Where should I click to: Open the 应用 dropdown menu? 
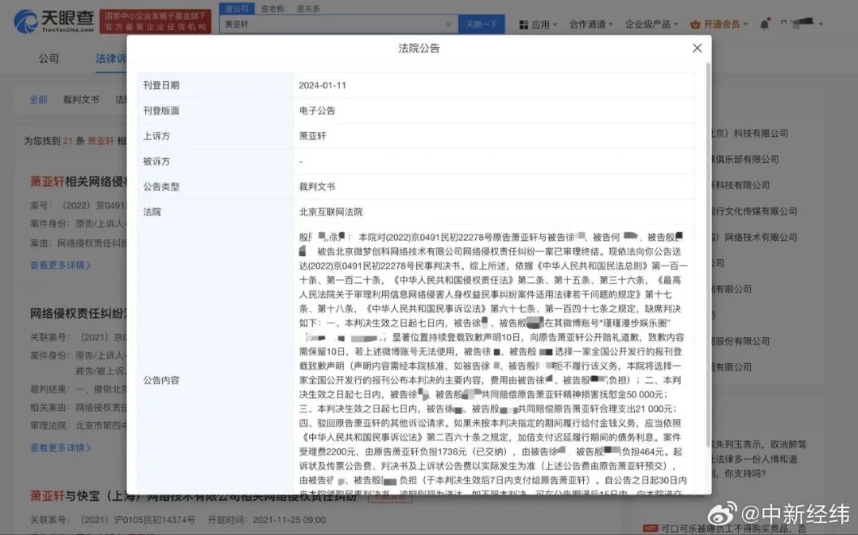[538, 25]
